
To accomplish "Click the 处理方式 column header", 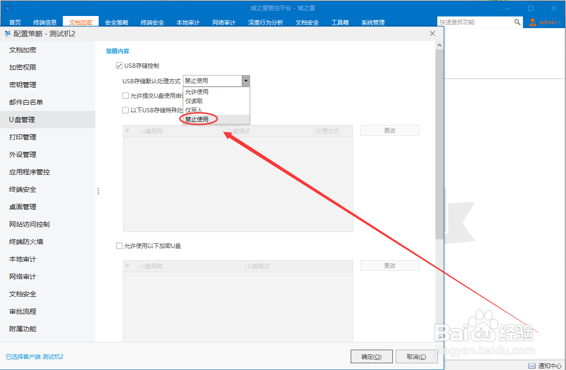I will [333, 131].
